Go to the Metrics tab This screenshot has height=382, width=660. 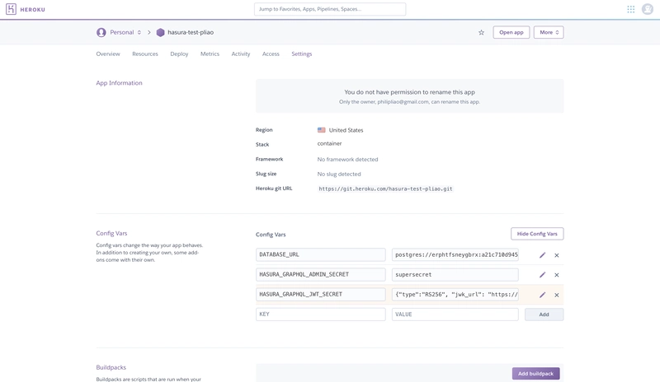pos(210,54)
